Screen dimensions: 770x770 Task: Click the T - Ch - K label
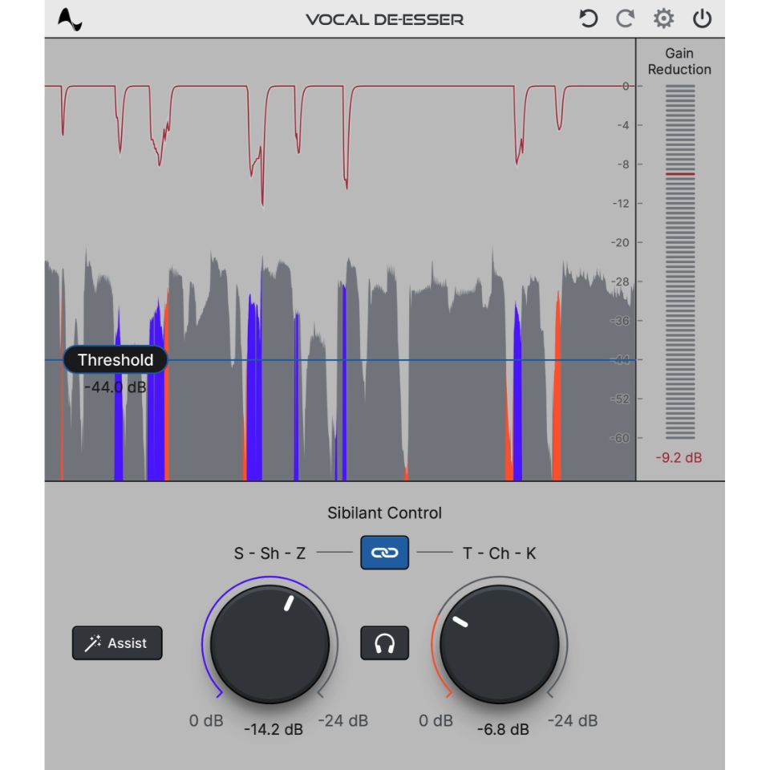coord(499,553)
